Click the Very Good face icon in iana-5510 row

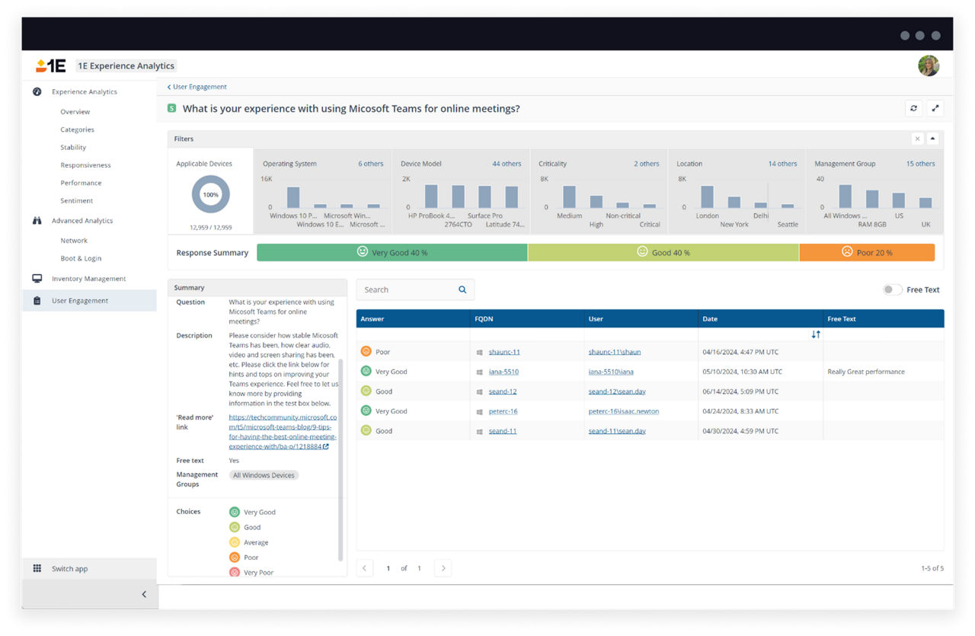point(366,372)
